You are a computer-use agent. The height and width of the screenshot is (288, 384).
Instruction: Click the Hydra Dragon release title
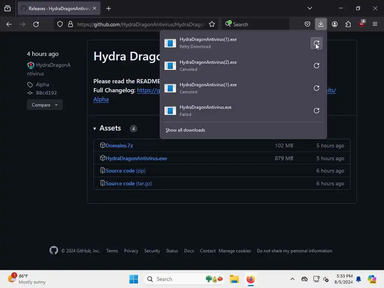coord(127,56)
